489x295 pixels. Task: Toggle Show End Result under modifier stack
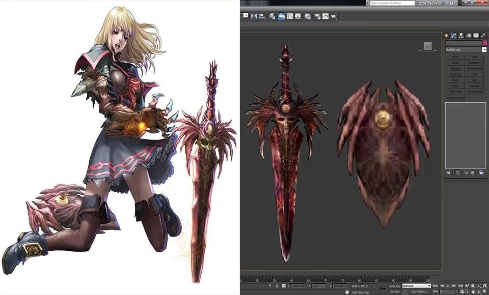[x=457, y=172]
